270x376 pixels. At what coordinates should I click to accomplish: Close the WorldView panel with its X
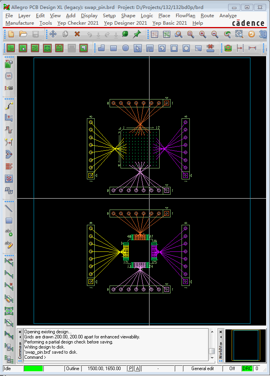click(x=221, y=332)
